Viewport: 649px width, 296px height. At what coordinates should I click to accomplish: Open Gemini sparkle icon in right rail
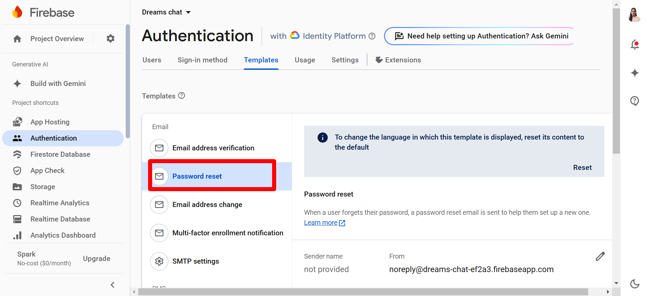click(x=635, y=73)
